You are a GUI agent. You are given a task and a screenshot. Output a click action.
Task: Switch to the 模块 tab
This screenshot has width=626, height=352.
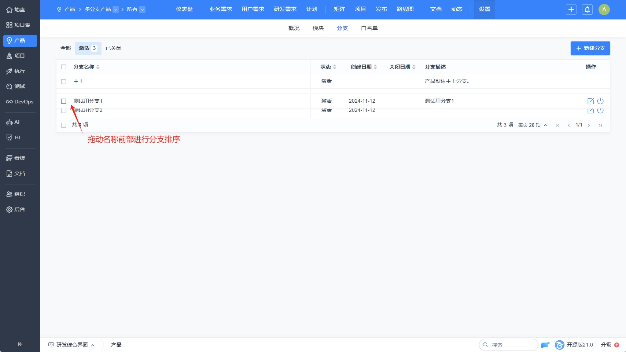coord(318,28)
